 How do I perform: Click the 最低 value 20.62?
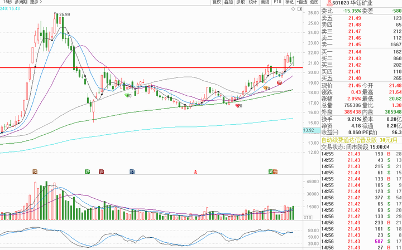click(x=395, y=99)
